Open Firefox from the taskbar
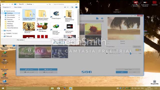The image size is (160, 90). pyautogui.click(x=64, y=88)
